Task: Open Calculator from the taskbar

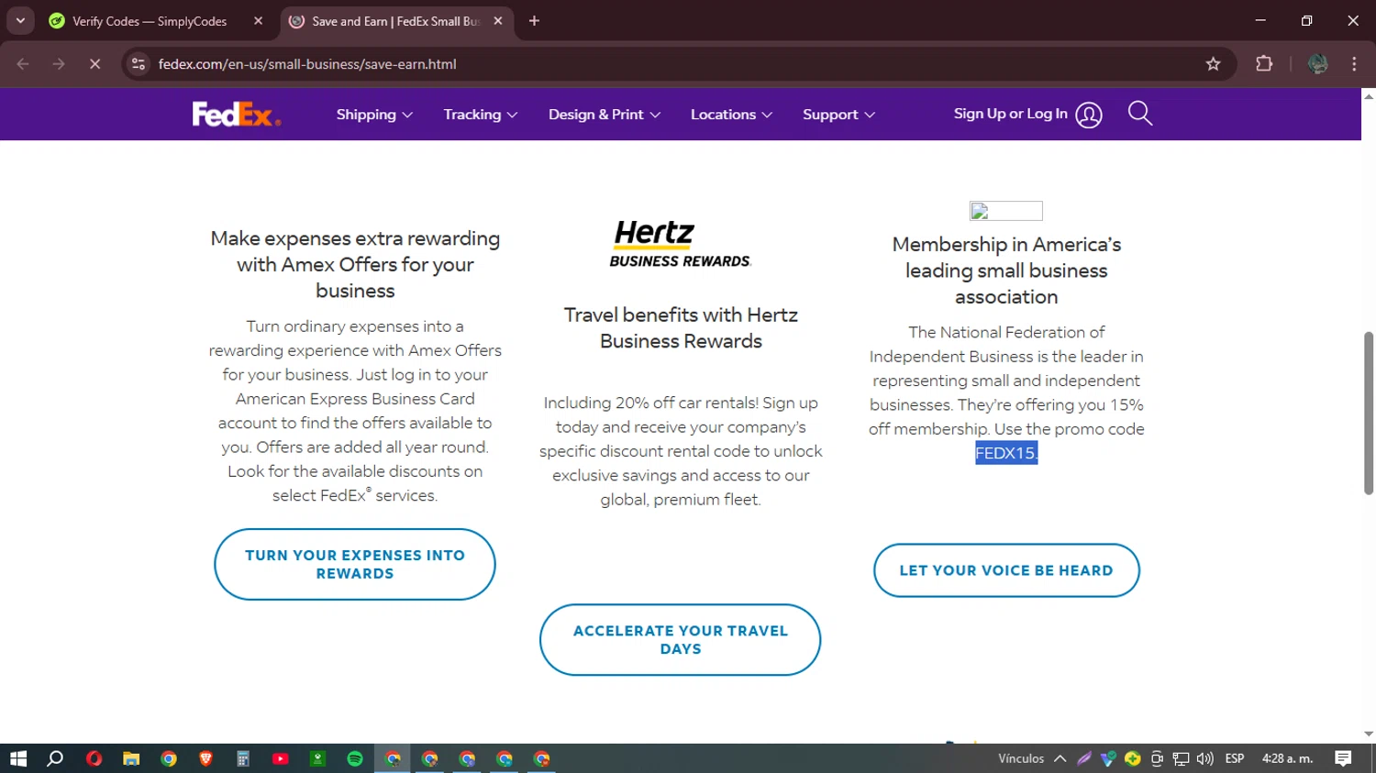Action: (243, 758)
